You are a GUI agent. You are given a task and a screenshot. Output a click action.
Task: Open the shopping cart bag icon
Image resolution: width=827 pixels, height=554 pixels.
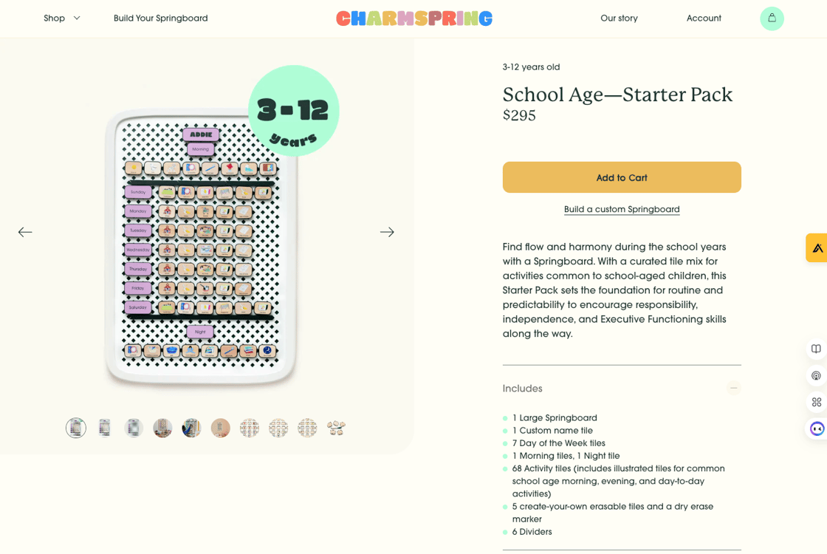pos(772,18)
